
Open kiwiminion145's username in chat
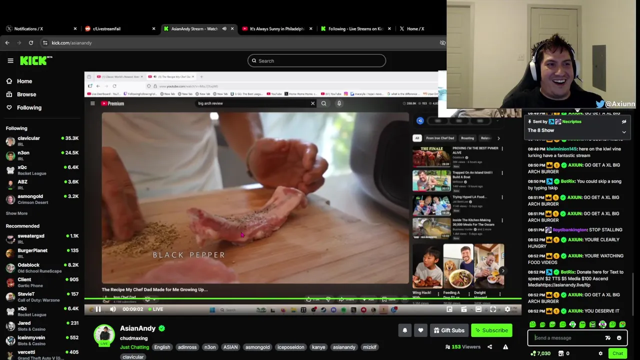coord(561,149)
